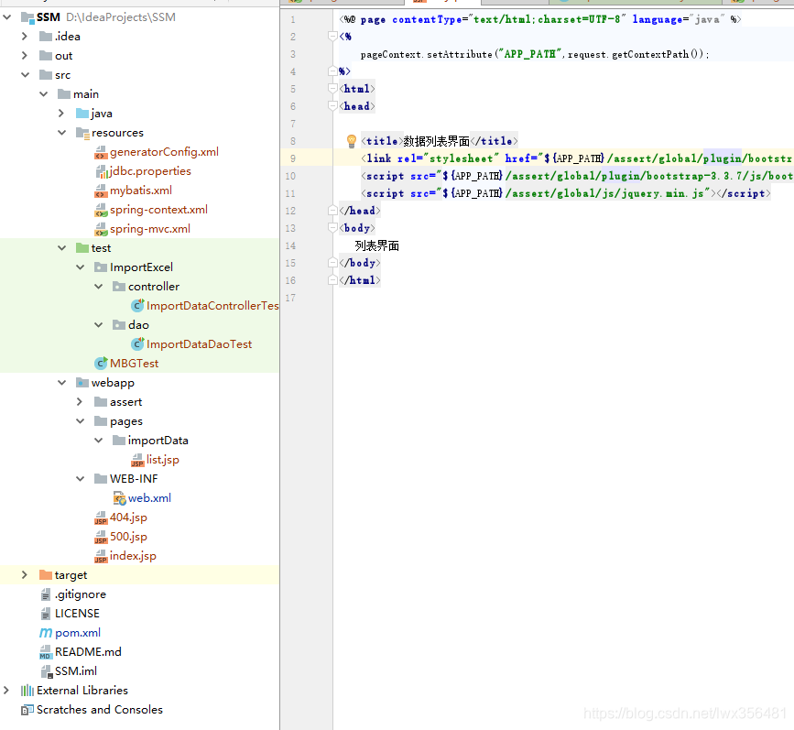Screen dimensions: 794x730
Task: Select the web.xml file name
Action: 149,498
